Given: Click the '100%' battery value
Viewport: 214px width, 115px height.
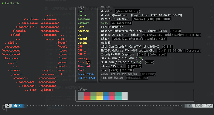Looking at the screenshot, I should (104, 23).
